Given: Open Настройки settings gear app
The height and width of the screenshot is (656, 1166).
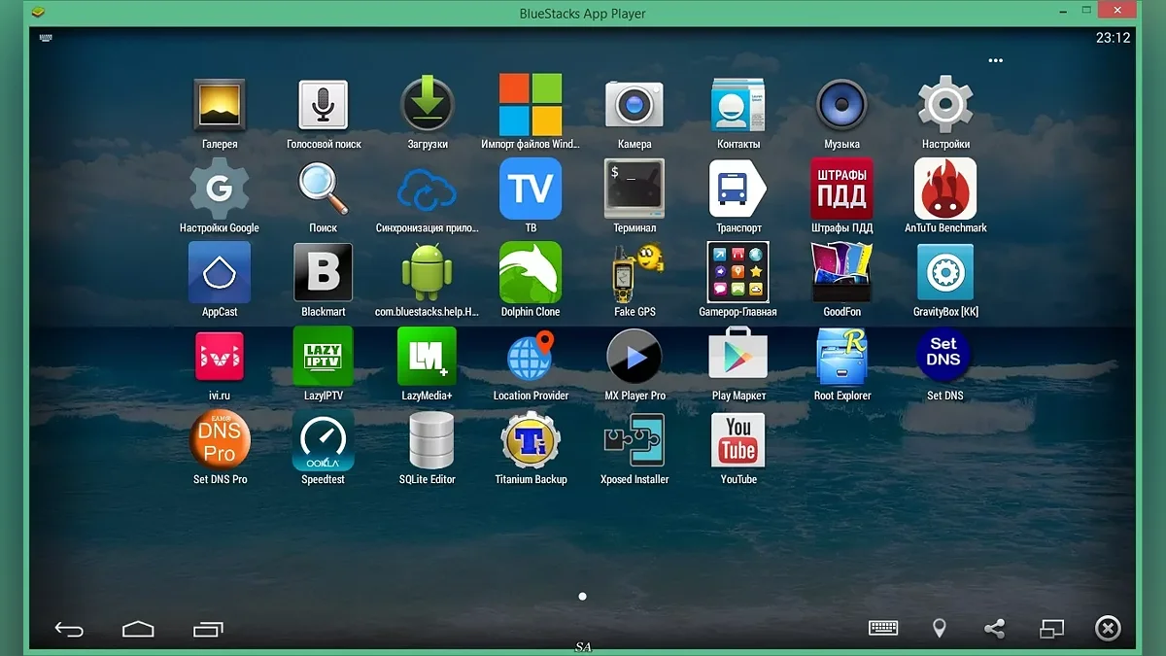Looking at the screenshot, I should pyautogui.click(x=945, y=105).
